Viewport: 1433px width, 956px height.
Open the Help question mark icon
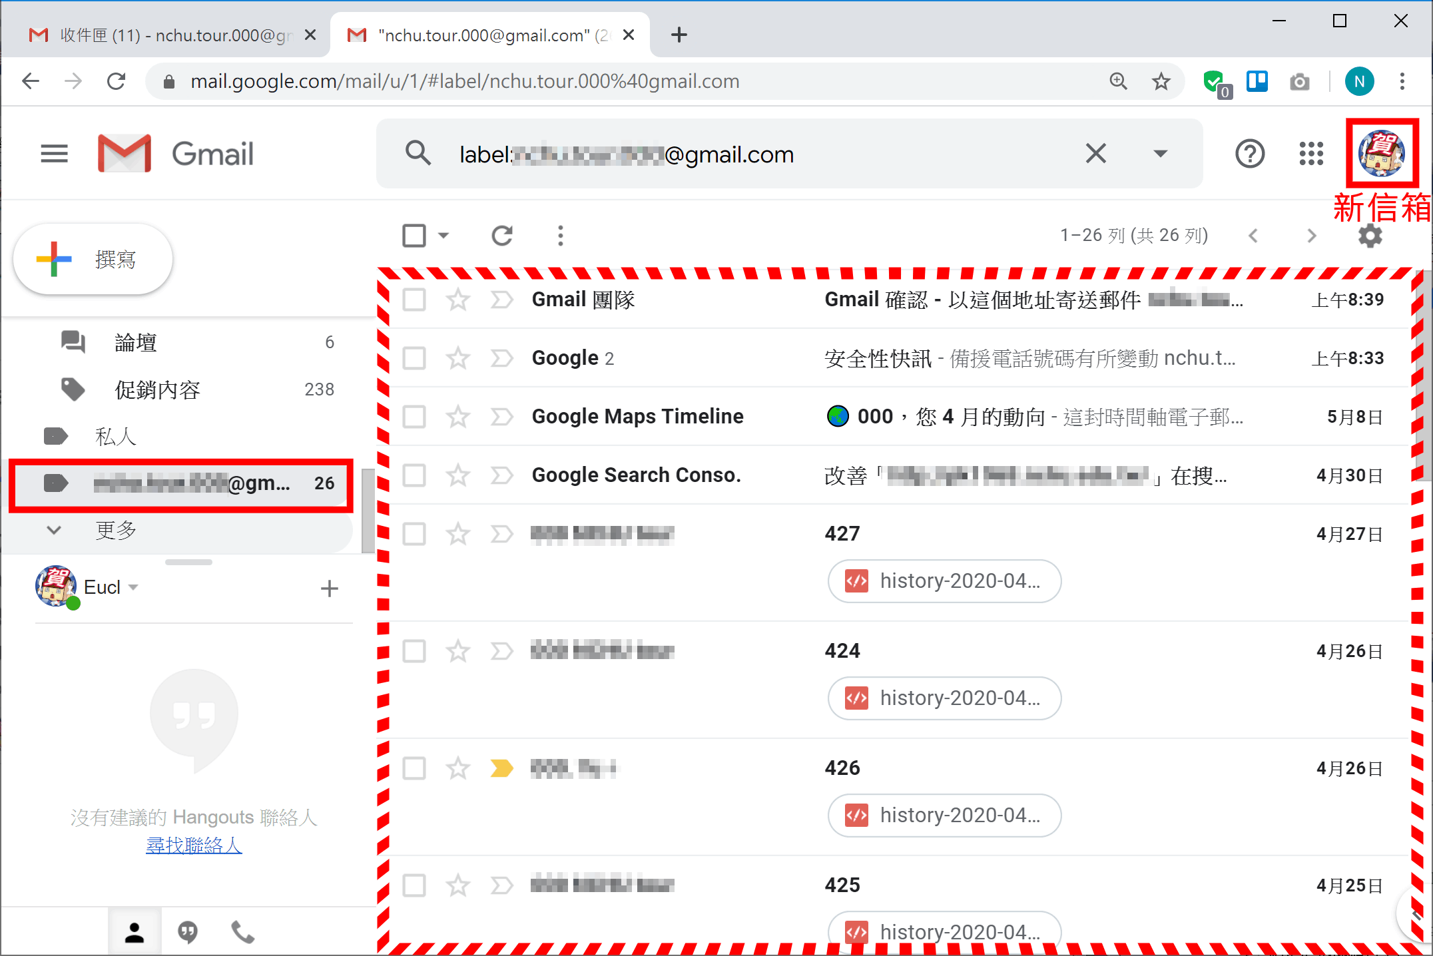tap(1250, 154)
